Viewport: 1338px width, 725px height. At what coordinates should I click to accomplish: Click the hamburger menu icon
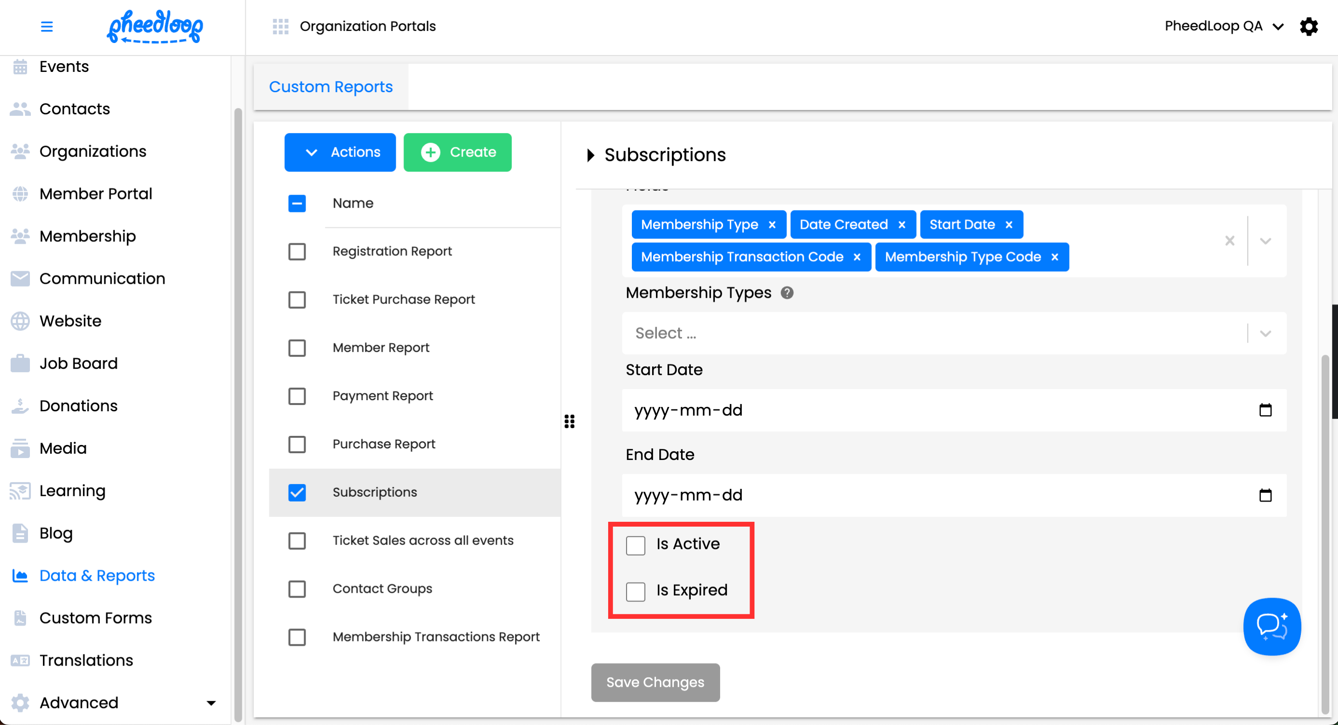coord(47,26)
